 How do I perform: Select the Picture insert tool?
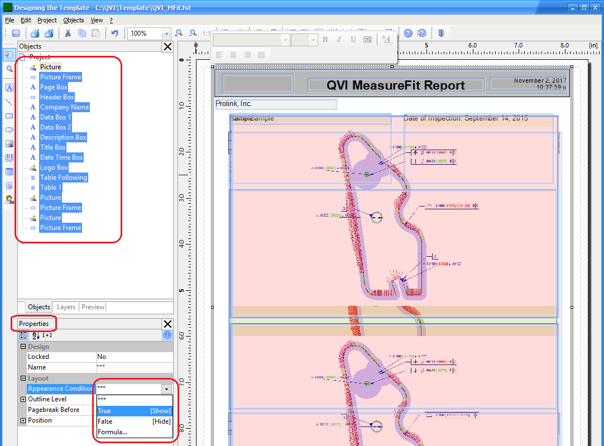[9, 144]
